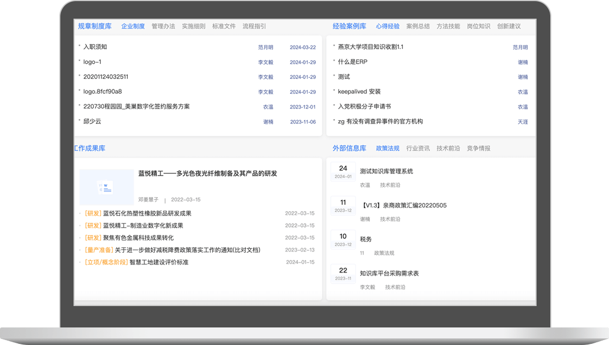Click the 22 date badge for 知识库平台采购需求表

coord(343,273)
